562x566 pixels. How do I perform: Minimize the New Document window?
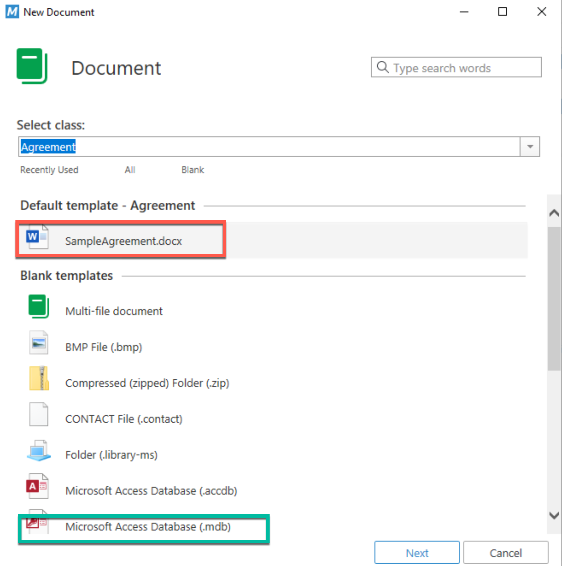point(464,12)
